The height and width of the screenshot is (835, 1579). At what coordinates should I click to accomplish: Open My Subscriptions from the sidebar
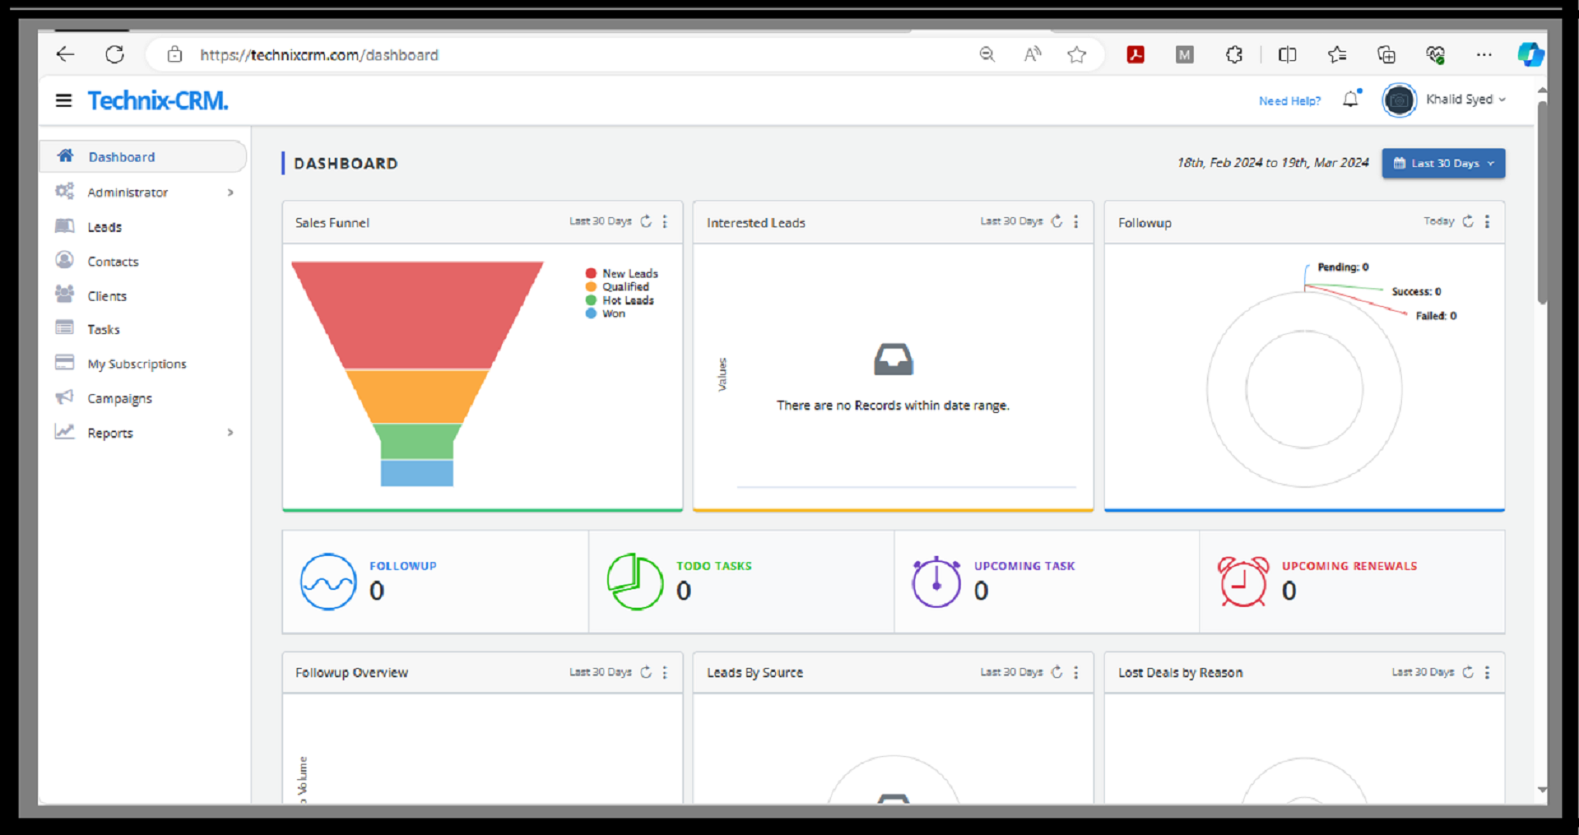coord(136,363)
